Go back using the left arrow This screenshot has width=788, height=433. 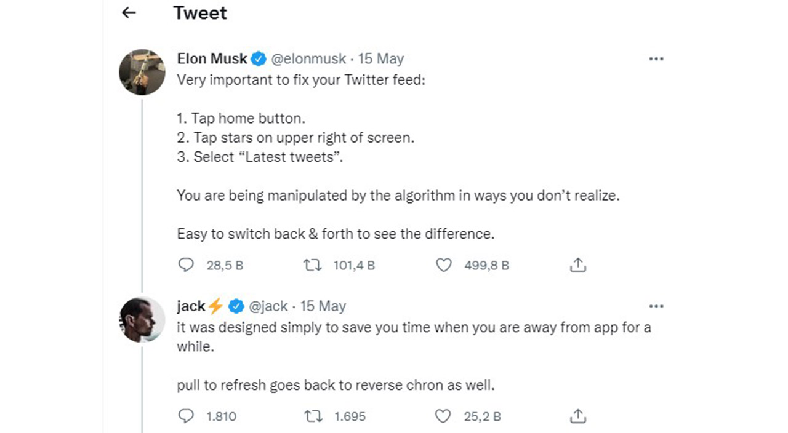[x=129, y=13]
